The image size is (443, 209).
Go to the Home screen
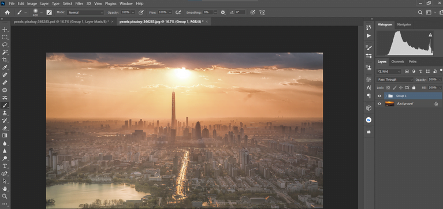[8, 13]
